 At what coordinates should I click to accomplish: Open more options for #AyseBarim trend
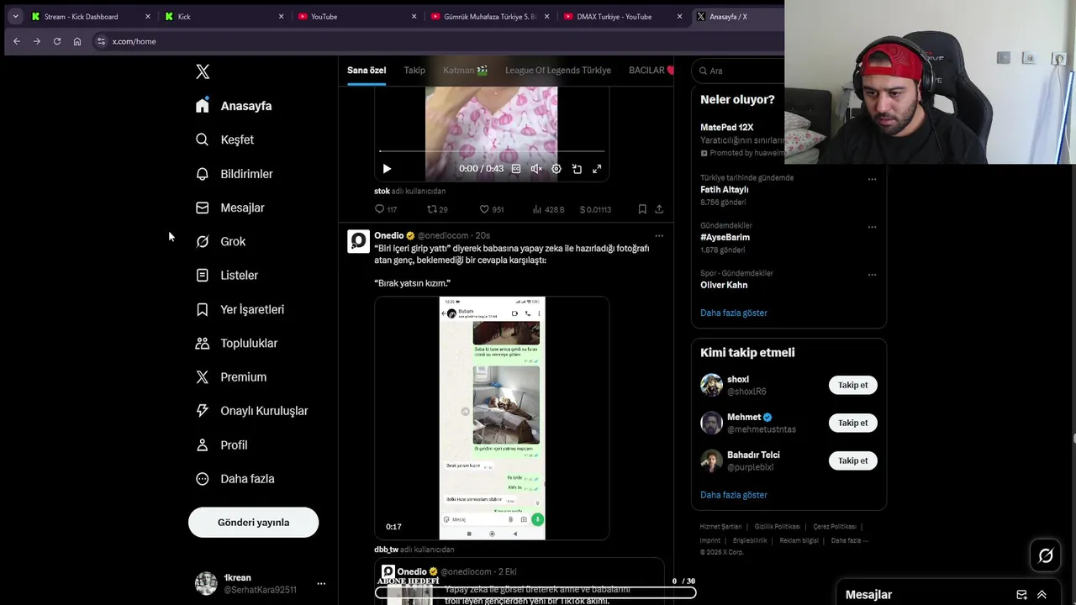click(872, 227)
